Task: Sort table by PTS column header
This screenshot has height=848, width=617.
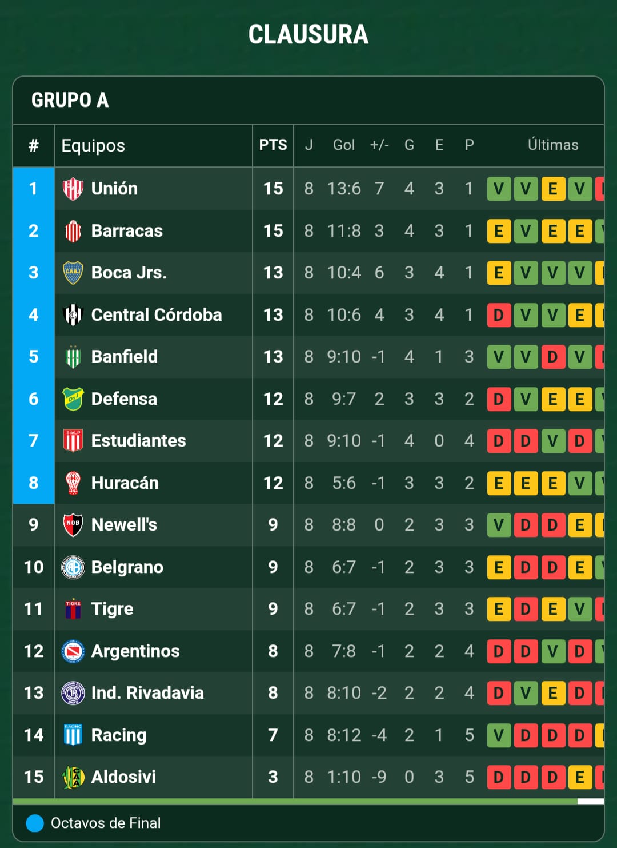Action: [273, 145]
